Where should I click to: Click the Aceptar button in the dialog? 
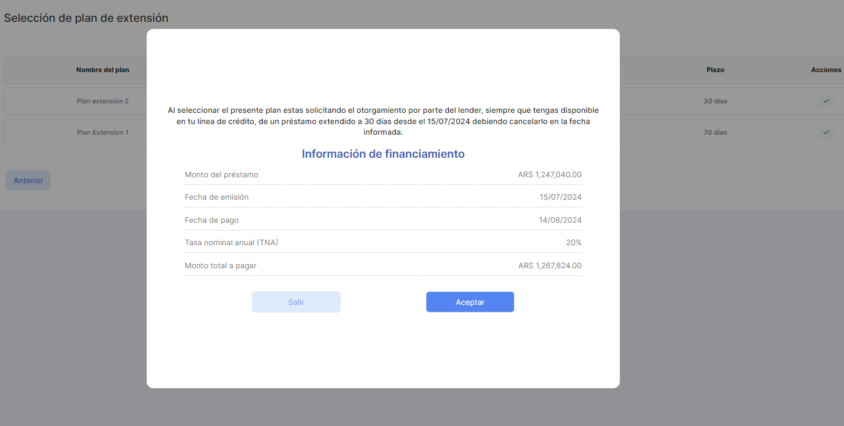[470, 302]
